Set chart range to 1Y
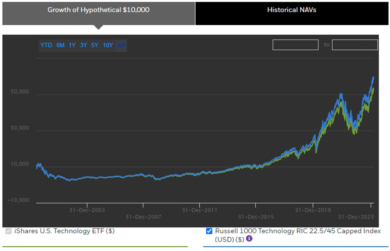The width and height of the screenshot is (390, 251). coord(72,45)
